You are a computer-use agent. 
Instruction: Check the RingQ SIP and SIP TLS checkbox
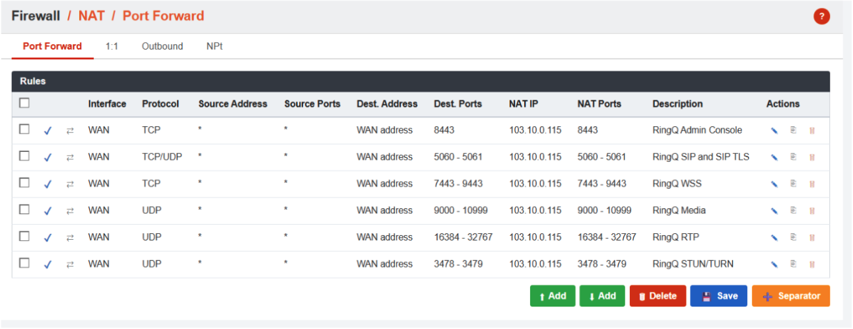point(24,156)
